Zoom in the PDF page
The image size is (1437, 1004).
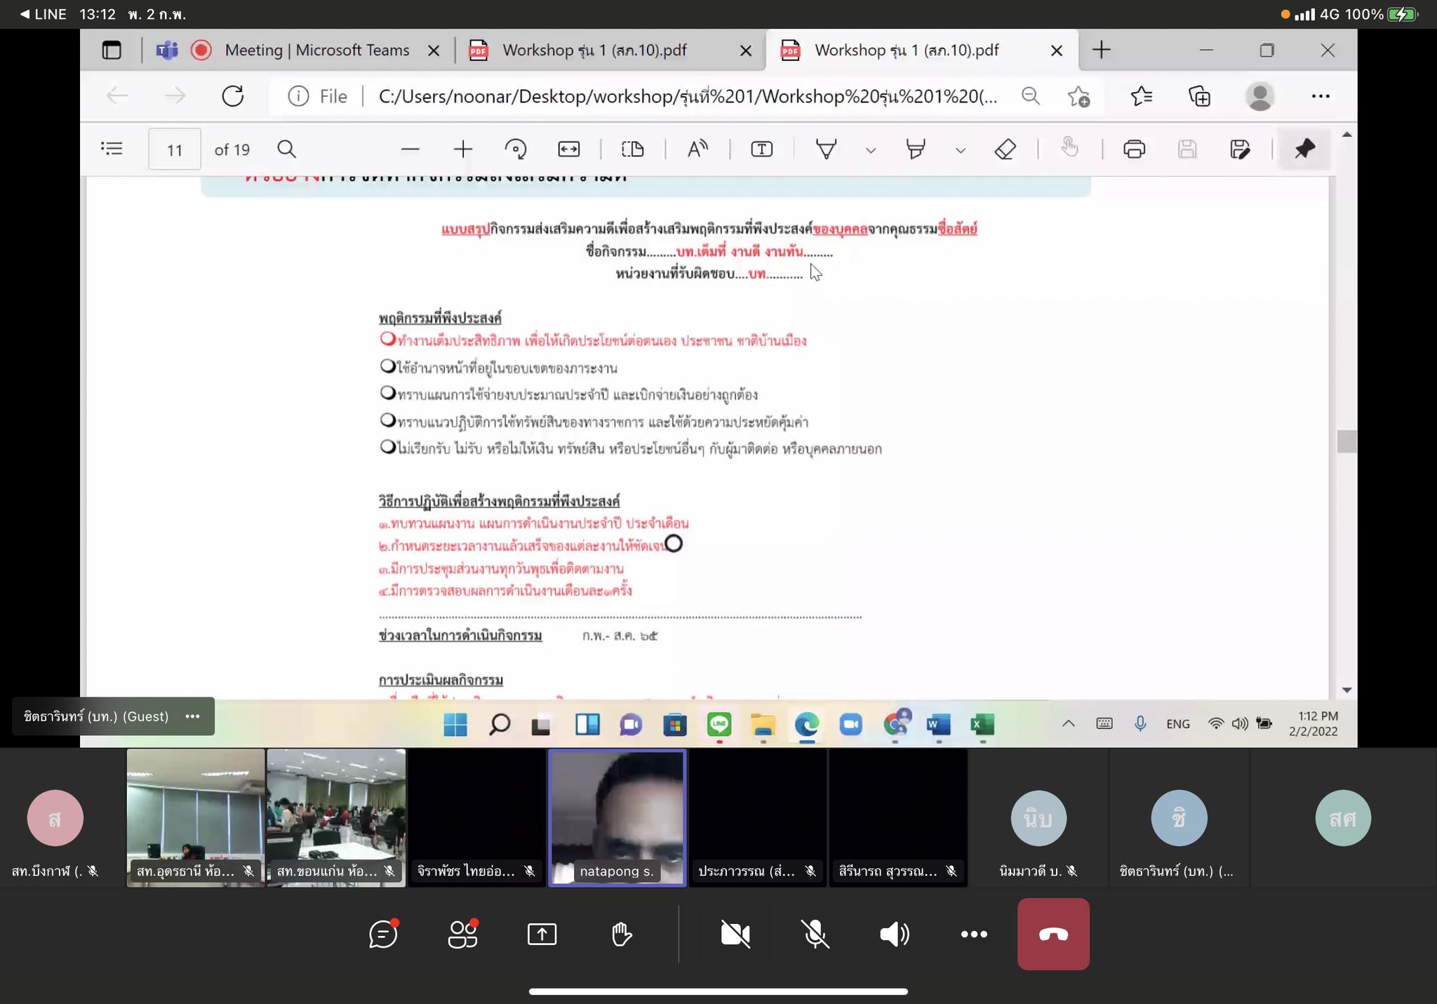(463, 149)
